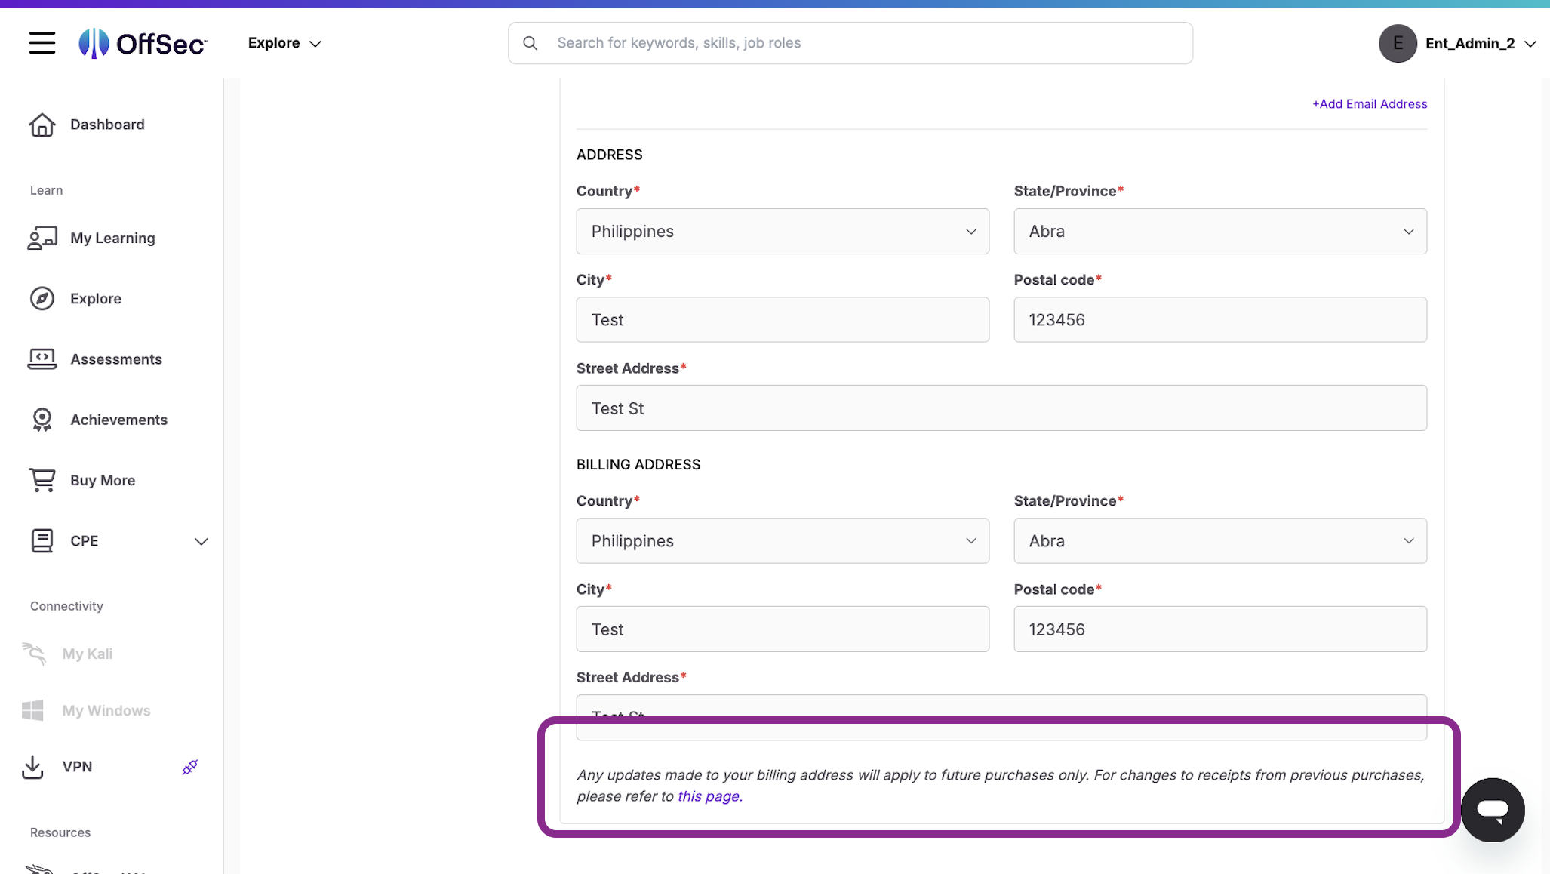Image resolution: width=1550 pixels, height=874 pixels.
Task: Open the billing Country dropdown showing Philippines
Action: pyautogui.click(x=783, y=540)
